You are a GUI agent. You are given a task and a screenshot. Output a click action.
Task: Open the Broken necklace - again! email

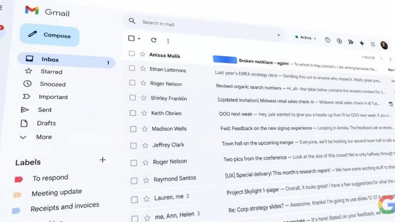click(264, 61)
